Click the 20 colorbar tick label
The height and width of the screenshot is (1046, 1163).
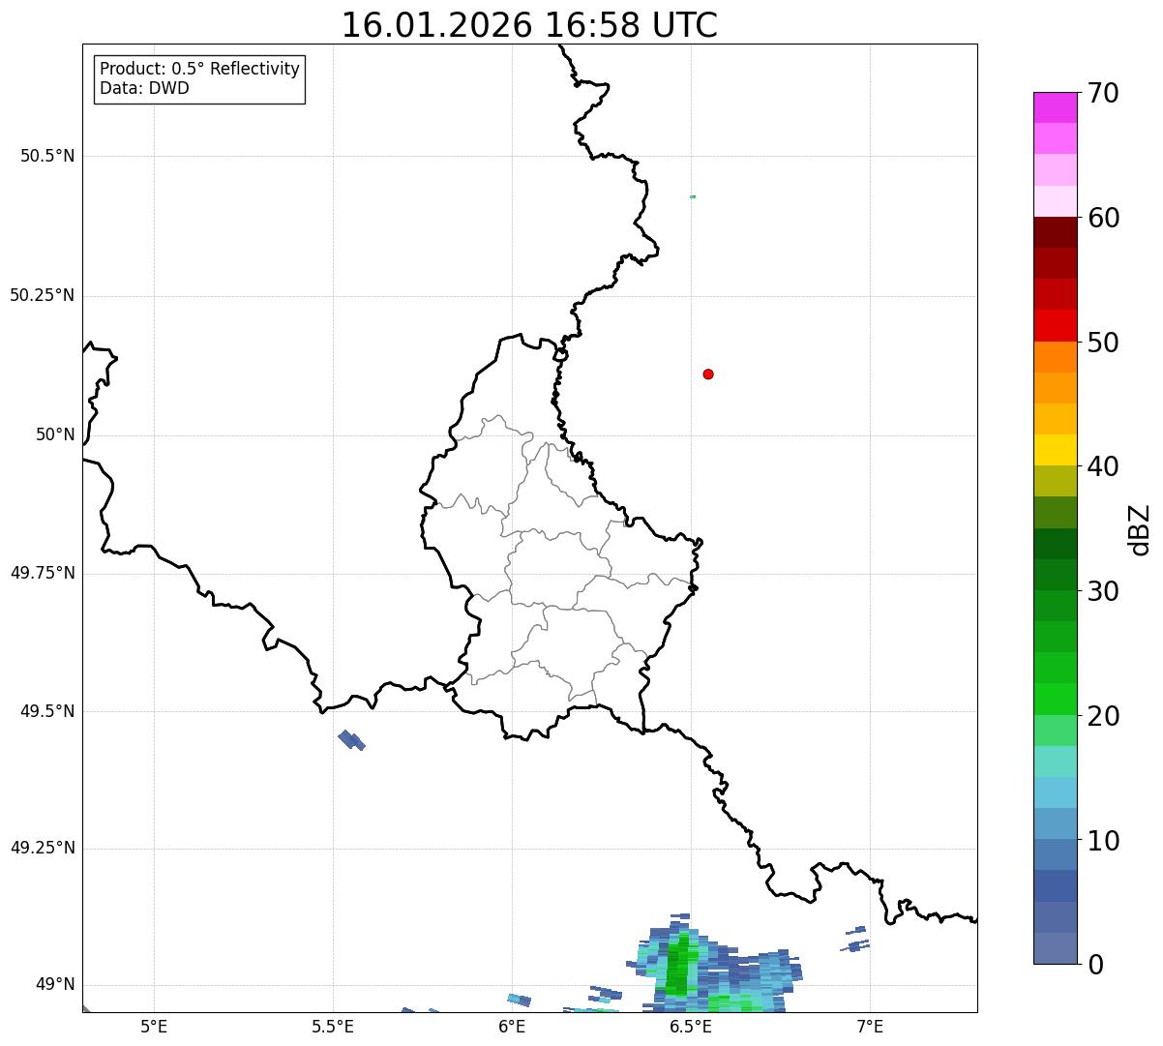tap(1103, 716)
